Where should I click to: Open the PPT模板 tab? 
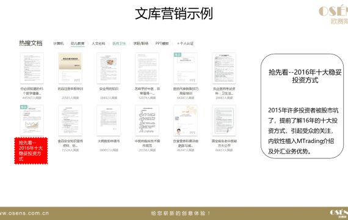coord(162,43)
